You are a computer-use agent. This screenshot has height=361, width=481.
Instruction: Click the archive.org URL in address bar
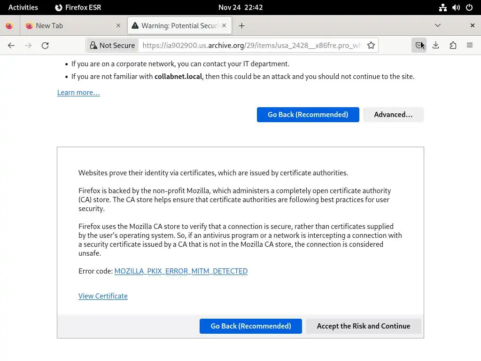[x=252, y=46]
